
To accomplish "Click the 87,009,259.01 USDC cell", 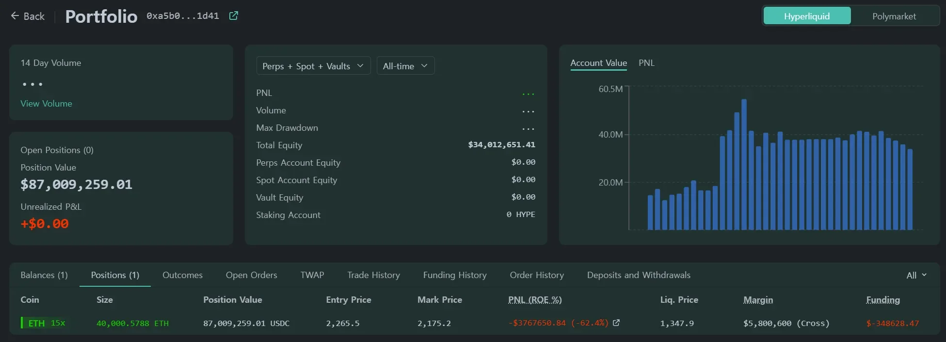I will click(246, 323).
